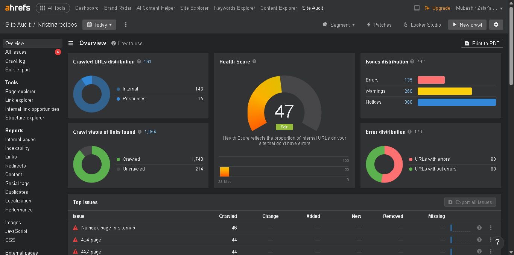Click help icon in 404 page row
This screenshot has height=255, width=514.
point(479,240)
